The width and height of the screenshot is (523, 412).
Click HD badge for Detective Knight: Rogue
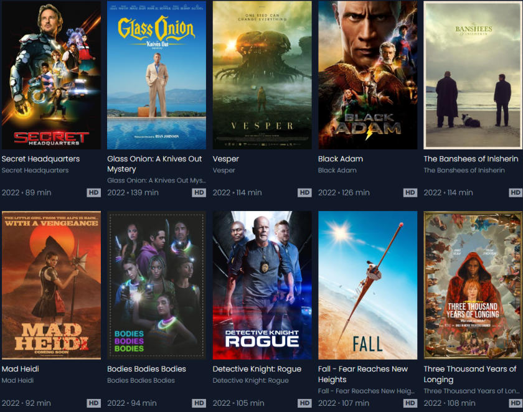tap(304, 403)
